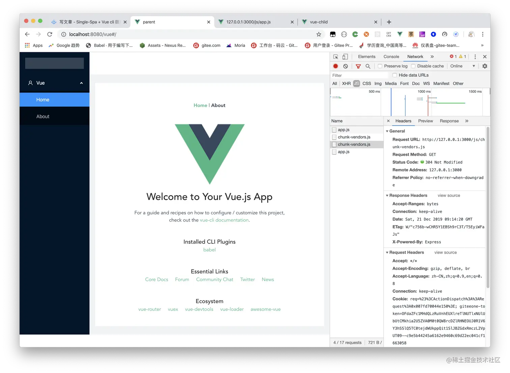Switch to the Elements panel

pyautogui.click(x=367, y=57)
